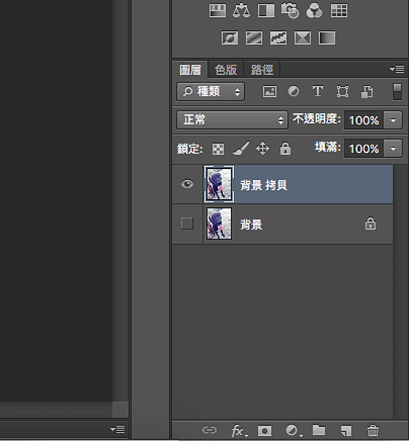Select the 背景 拷貝 layer thumbnail
This screenshot has width=409, height=441.
point(219,184)
